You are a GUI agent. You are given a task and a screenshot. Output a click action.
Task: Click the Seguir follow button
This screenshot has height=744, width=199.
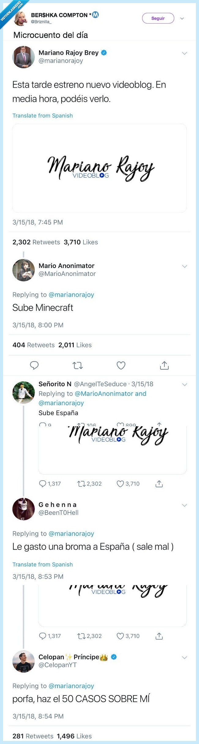point(158,18)
